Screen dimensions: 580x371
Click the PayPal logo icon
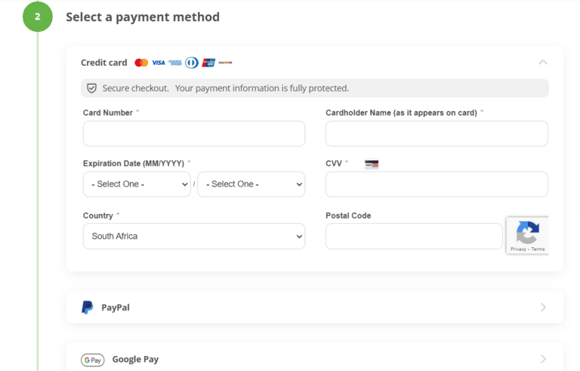click(x=88, y=308)
